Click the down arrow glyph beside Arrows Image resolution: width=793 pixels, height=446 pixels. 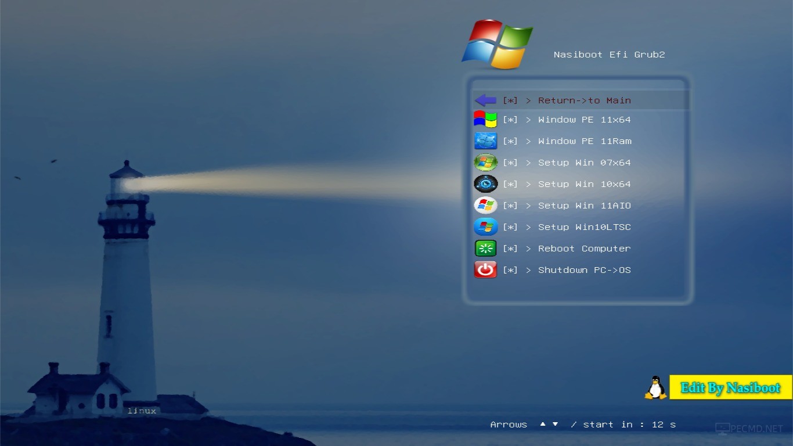(x=555, y=424)
